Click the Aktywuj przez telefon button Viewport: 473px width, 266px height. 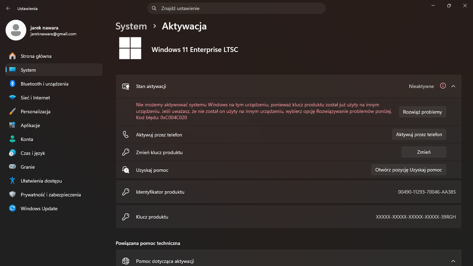(419, 134)
